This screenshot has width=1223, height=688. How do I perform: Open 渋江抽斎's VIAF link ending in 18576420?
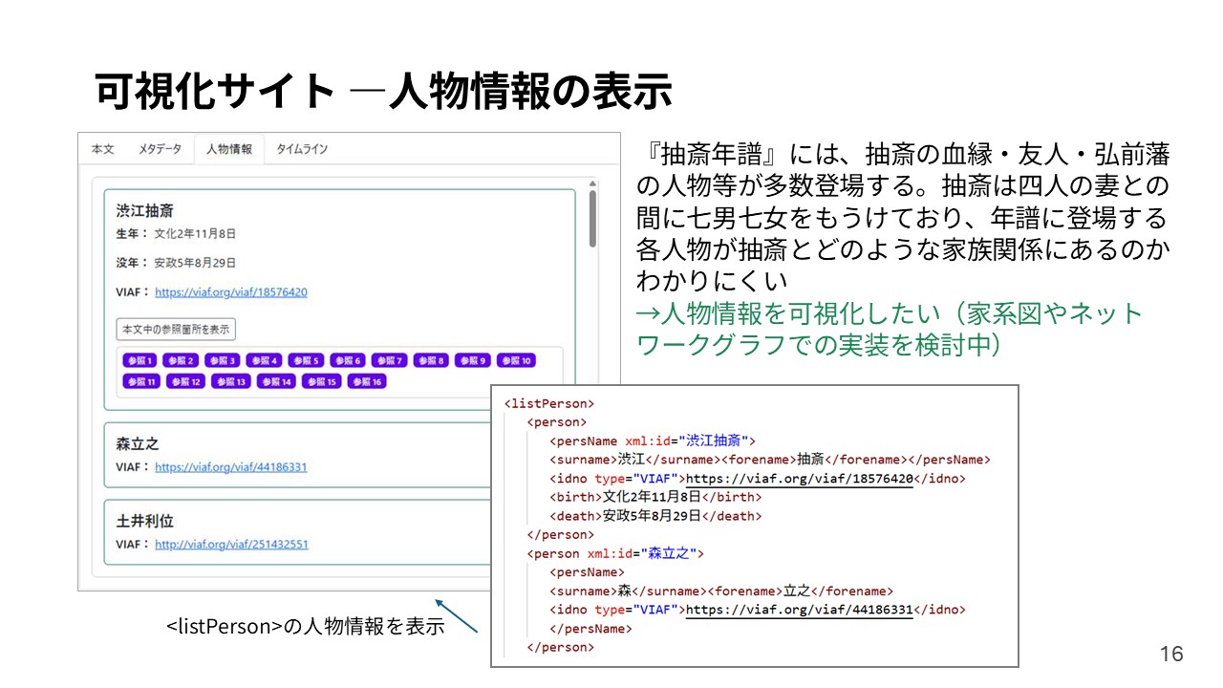click(230, 292)
